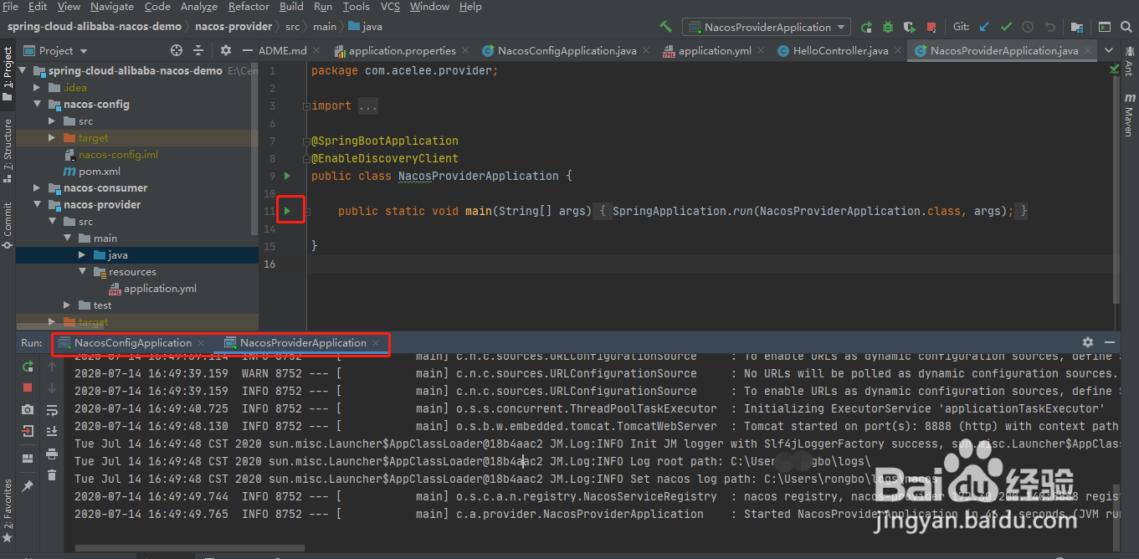The image size is (1139, 559).
Task: Hide the Project tool window
Action: point(248,50)
